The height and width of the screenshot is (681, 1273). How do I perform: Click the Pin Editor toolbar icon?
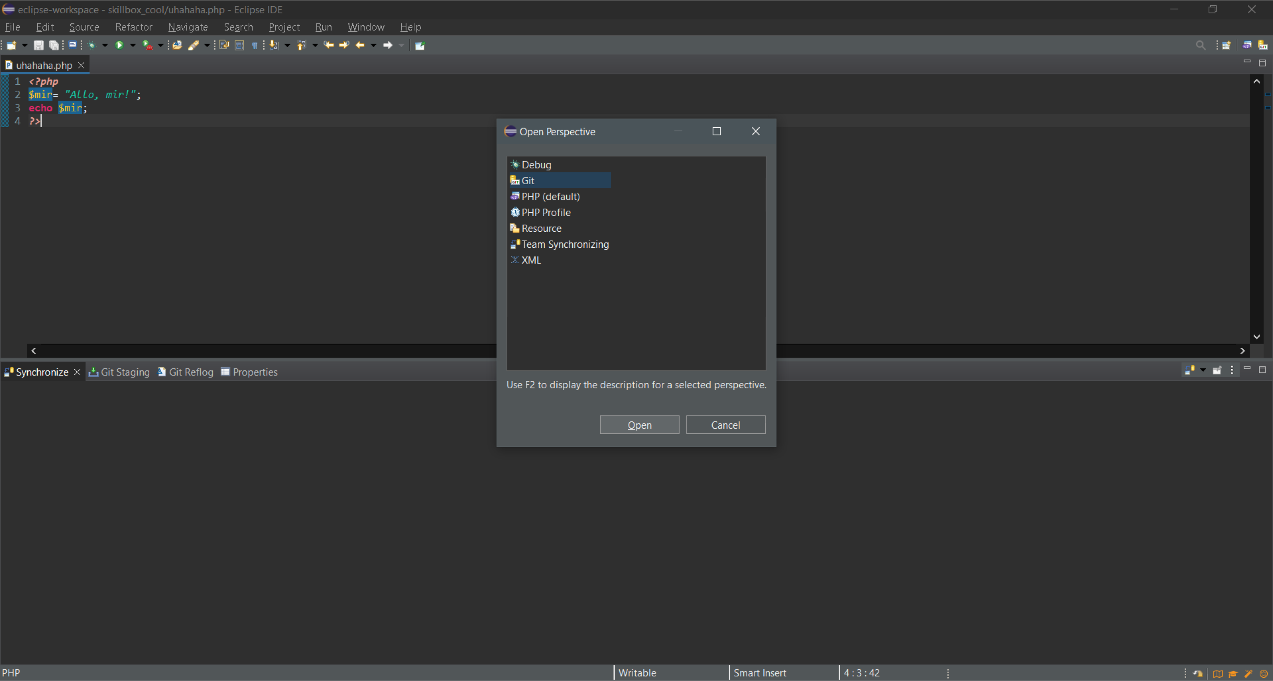420,45
